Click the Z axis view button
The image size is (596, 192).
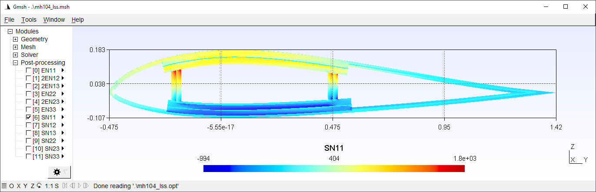(x=32, y=186)
